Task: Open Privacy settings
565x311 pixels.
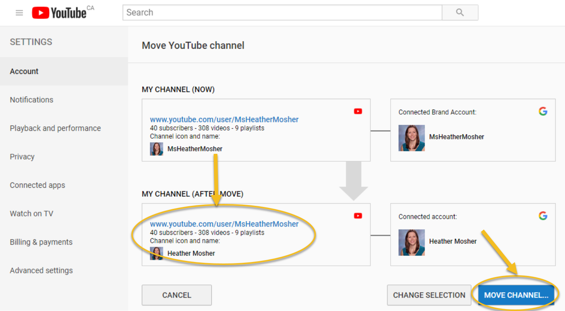Action: 64,157
